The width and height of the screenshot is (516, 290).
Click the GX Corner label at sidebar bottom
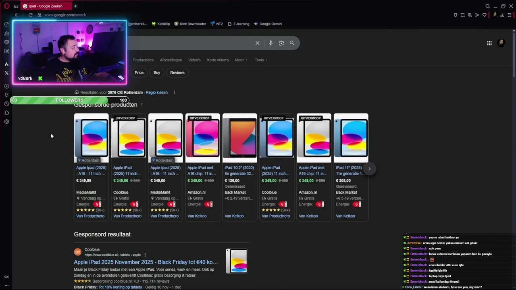pos(6,277)
